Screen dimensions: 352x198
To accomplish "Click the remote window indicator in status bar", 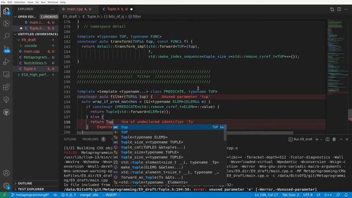I will coord(4,195).
